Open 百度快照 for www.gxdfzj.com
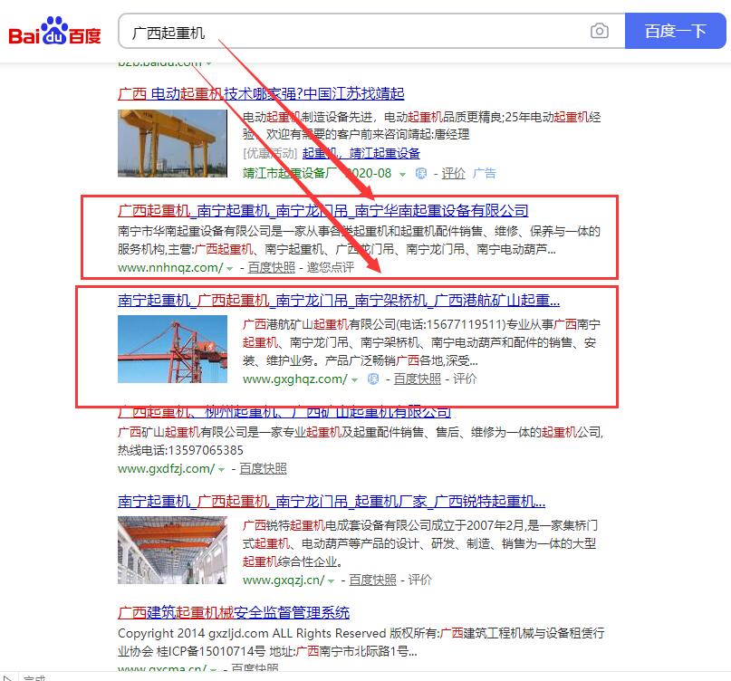731x681 pixels. (263, 468)
